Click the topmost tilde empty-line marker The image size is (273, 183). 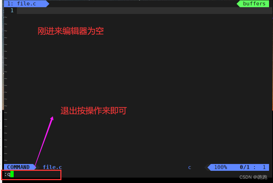coord(6,17)
